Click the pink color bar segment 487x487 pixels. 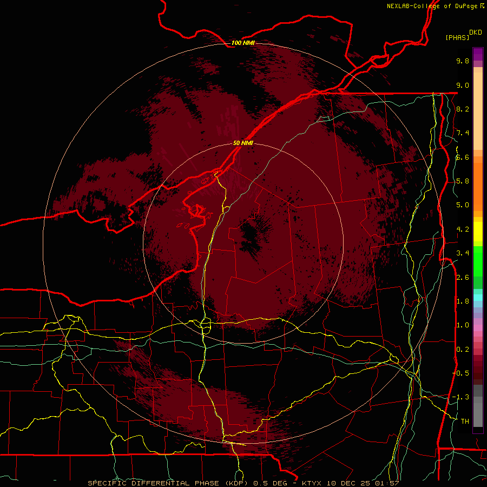click(x=478, y=328)
